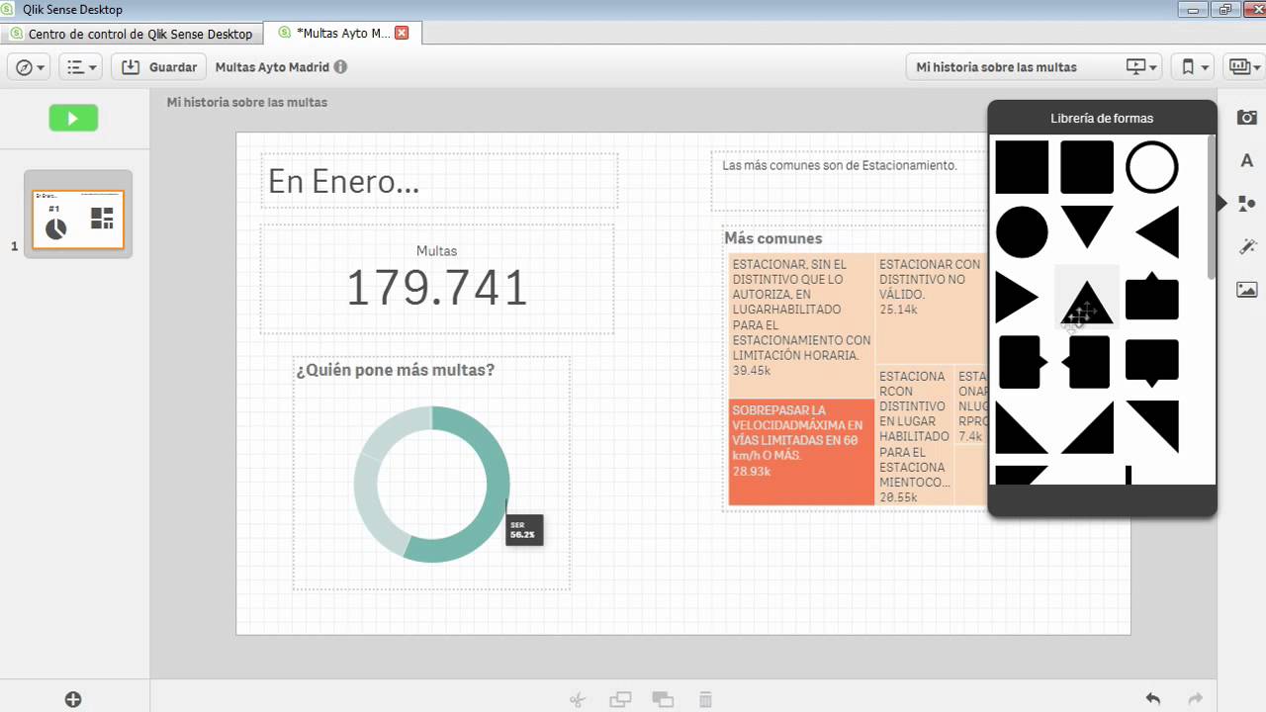Select the speech bubble with bottom pointer
Image resolution: width=1266 pixels, height=712 pixels.
point(1152,363)
